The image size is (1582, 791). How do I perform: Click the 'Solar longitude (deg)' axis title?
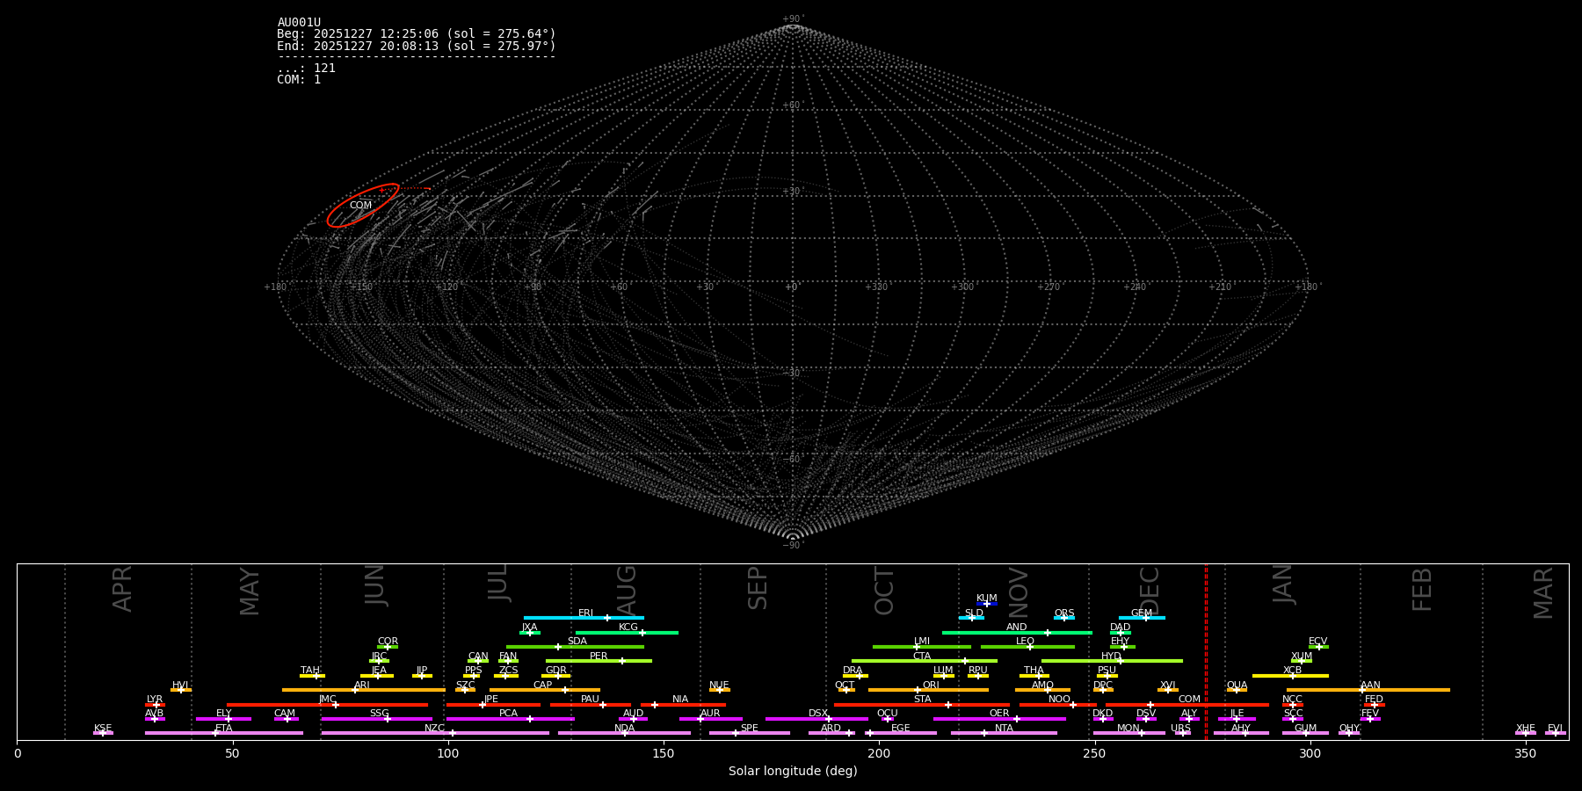tap(793, 771)
